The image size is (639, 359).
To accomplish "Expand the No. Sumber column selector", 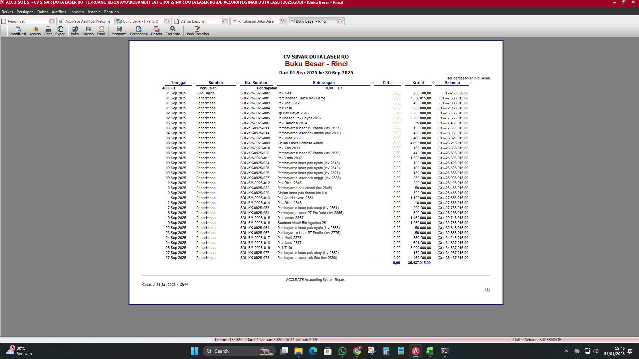I will pos(275,82).
